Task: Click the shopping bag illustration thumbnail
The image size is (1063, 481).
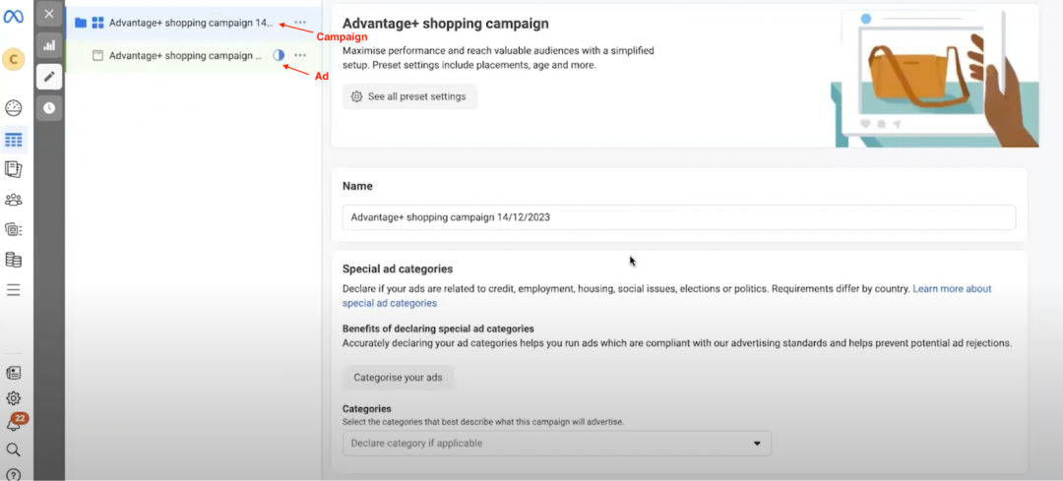Action: point(935,77)
